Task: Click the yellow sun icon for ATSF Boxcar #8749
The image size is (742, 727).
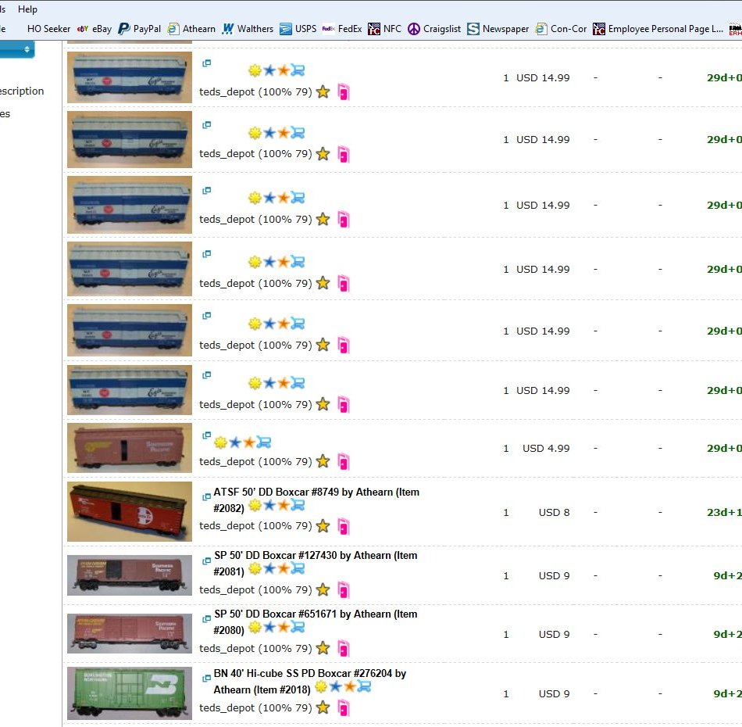Action: click(255, 505)
